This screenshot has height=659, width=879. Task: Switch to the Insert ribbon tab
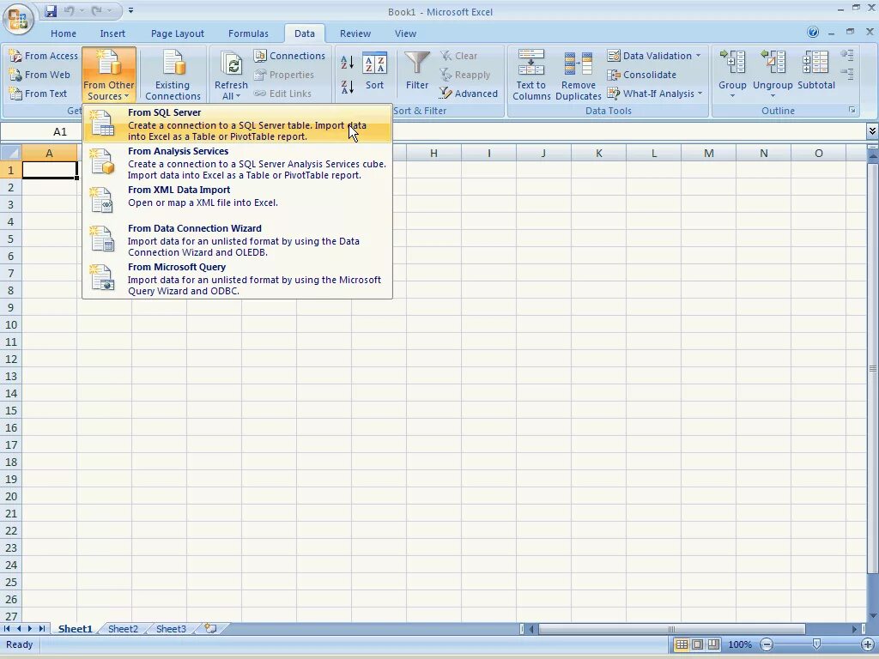pyautogui.click(x=112, y=33)
